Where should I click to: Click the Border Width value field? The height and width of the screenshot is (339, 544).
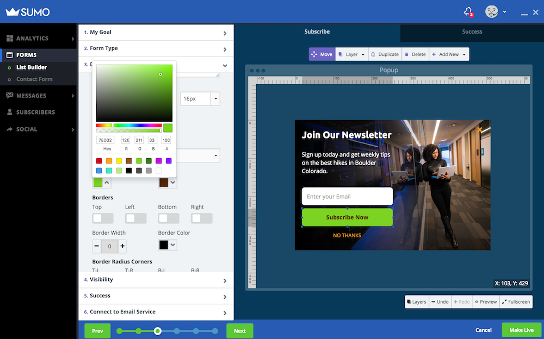pos(110,246)
